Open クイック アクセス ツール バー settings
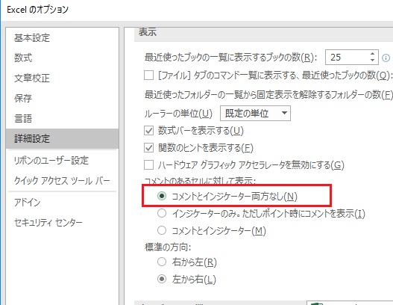 pyautogui.click(x=62, y=181)
